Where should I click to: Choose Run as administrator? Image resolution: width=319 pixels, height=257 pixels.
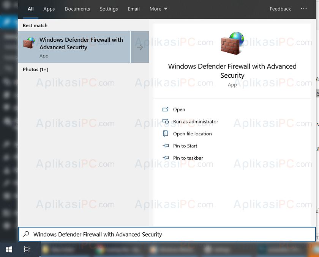[x=196, y=122]
